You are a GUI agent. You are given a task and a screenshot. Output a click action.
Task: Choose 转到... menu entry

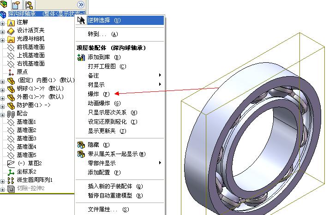point(120,34)
